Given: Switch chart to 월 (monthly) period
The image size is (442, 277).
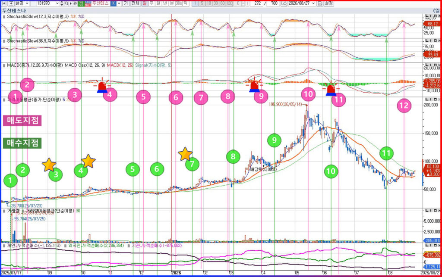Looking at the screenshot, I should 158,3.
